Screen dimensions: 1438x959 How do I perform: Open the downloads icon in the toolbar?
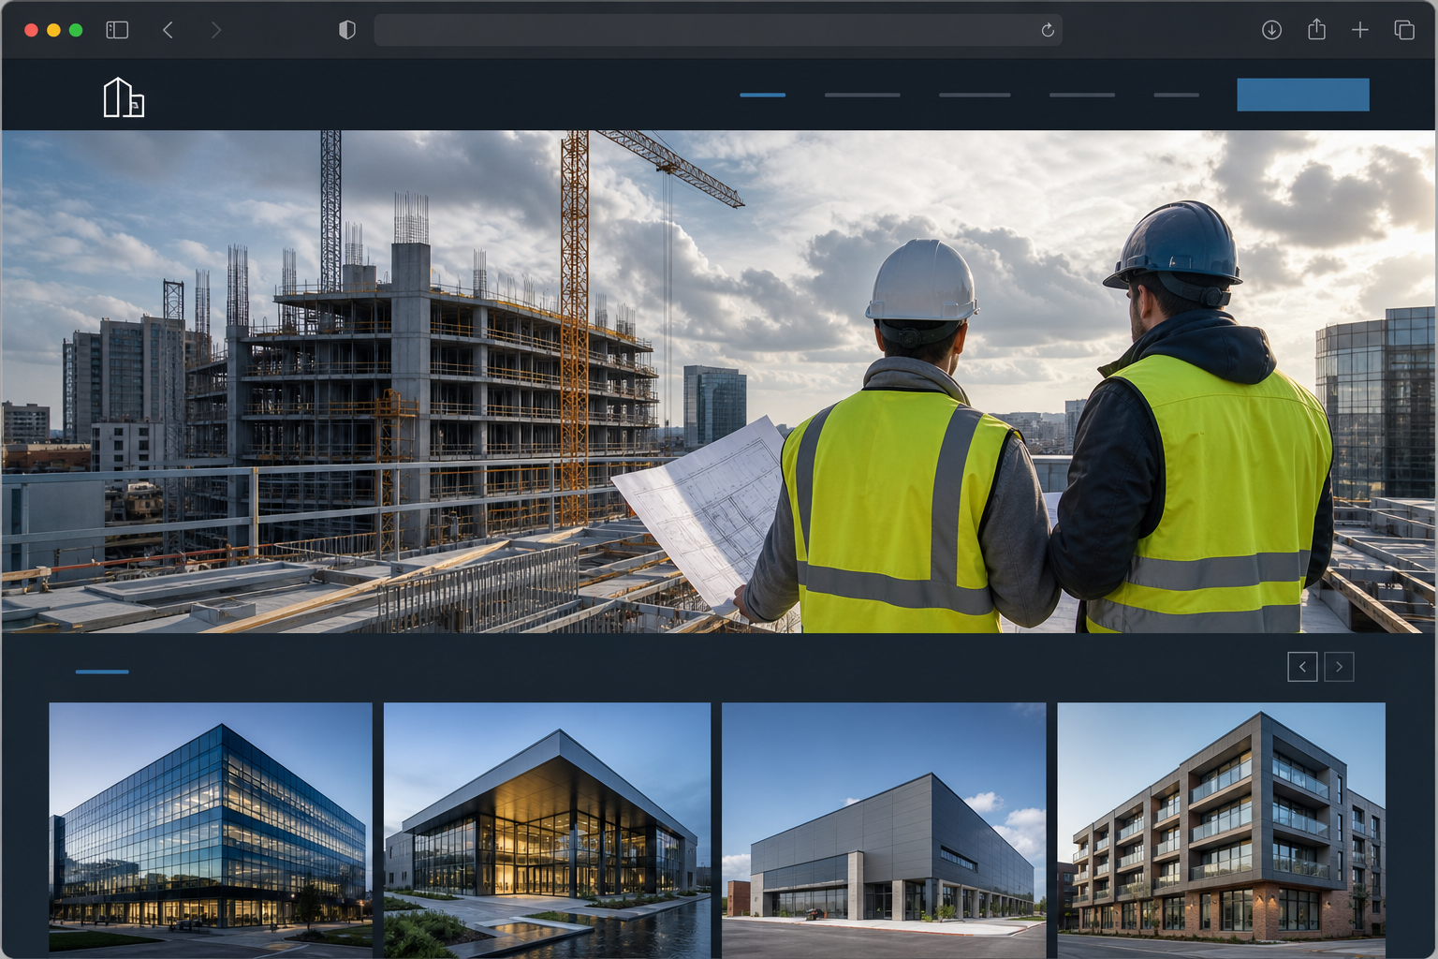click(x=1271, y=30)
